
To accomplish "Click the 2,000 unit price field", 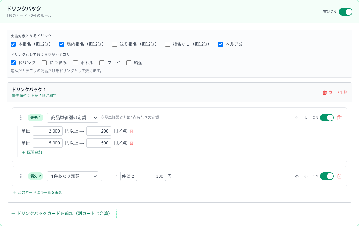I will (48, 131).
